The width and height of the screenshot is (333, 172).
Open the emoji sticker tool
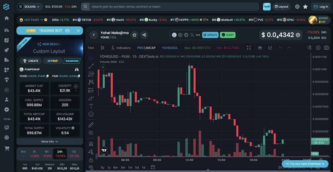(x=91, y=114)
